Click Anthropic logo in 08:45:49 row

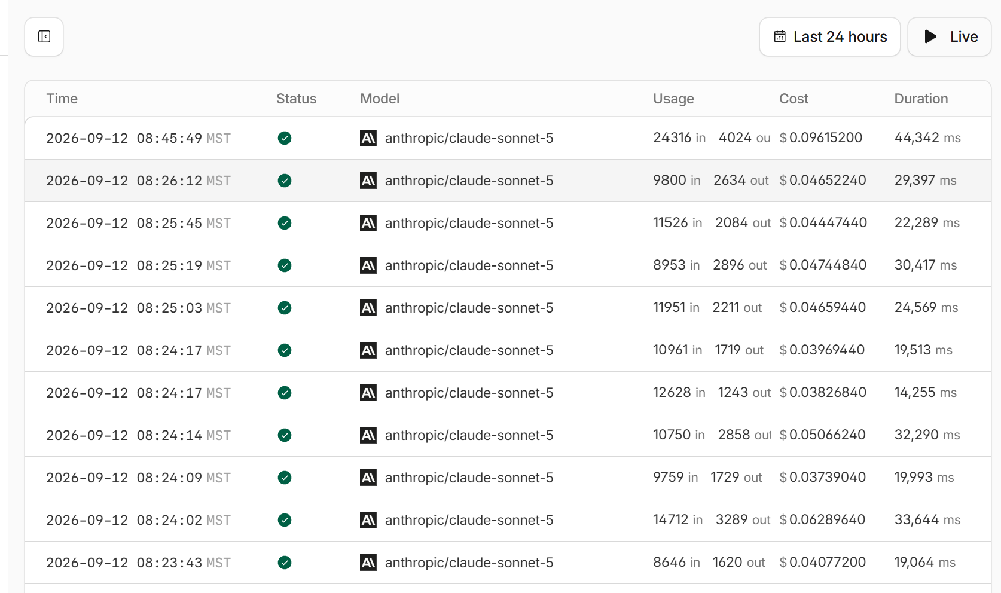click(368, 138)
